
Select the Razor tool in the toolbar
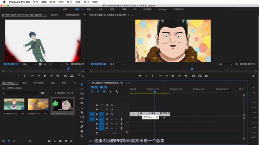tap(82, 112)
